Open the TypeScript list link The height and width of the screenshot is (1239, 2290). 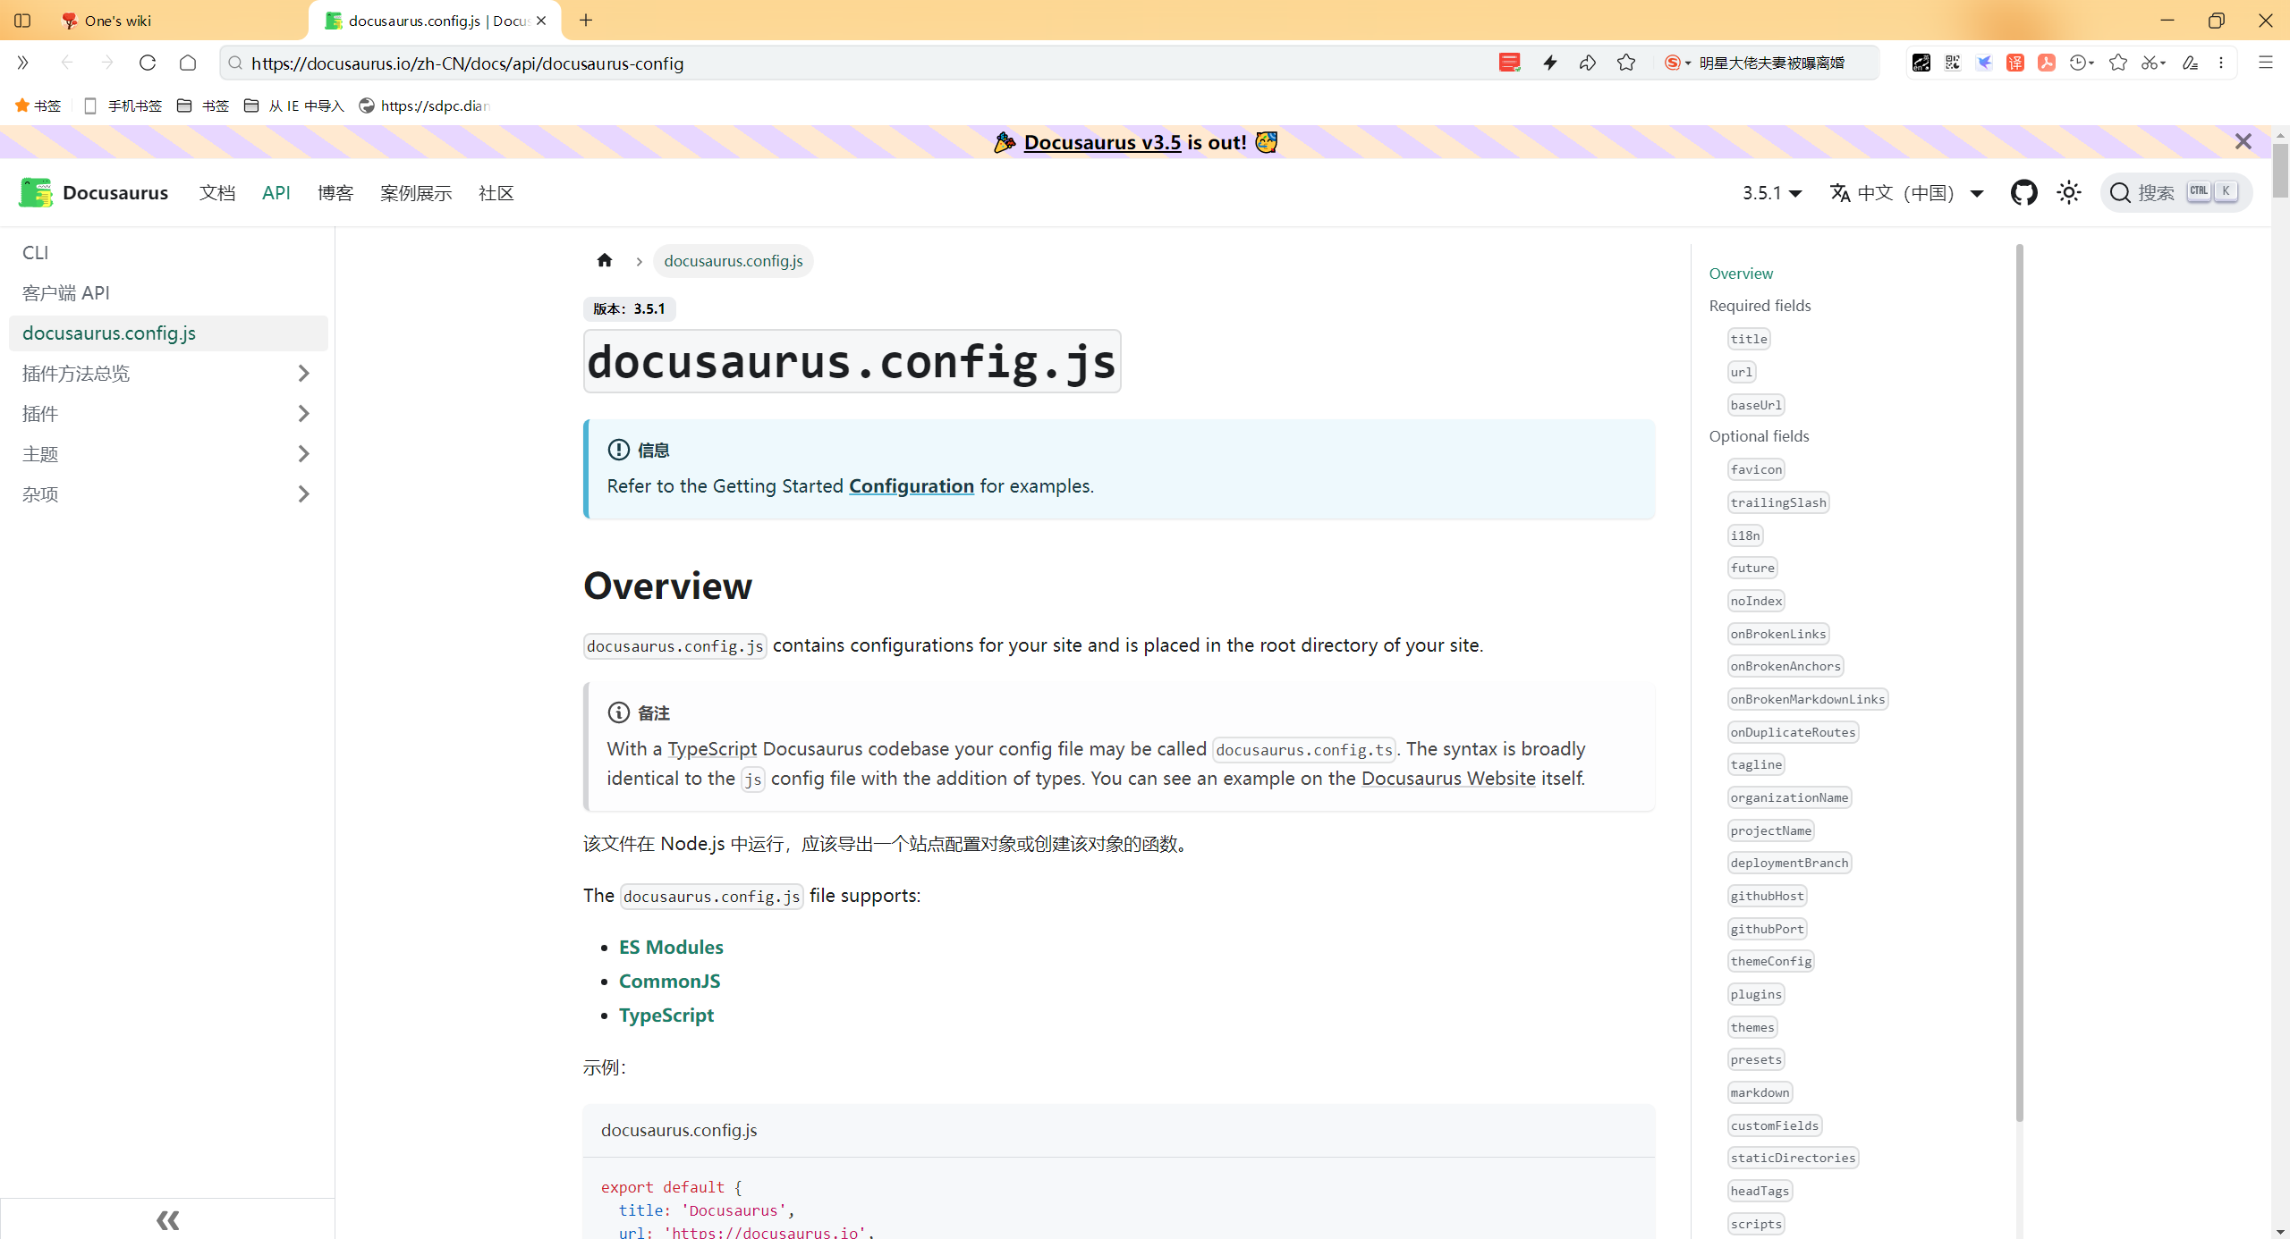point(666,1016)
